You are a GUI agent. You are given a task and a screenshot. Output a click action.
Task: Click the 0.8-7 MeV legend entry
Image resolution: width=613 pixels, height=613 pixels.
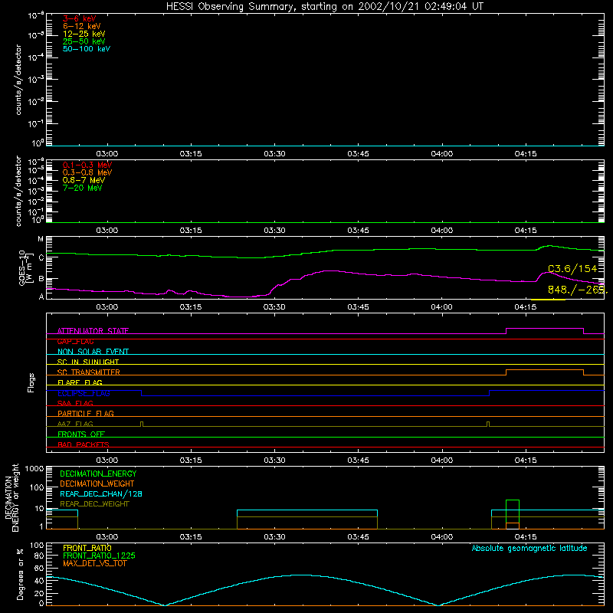point(84,180)
